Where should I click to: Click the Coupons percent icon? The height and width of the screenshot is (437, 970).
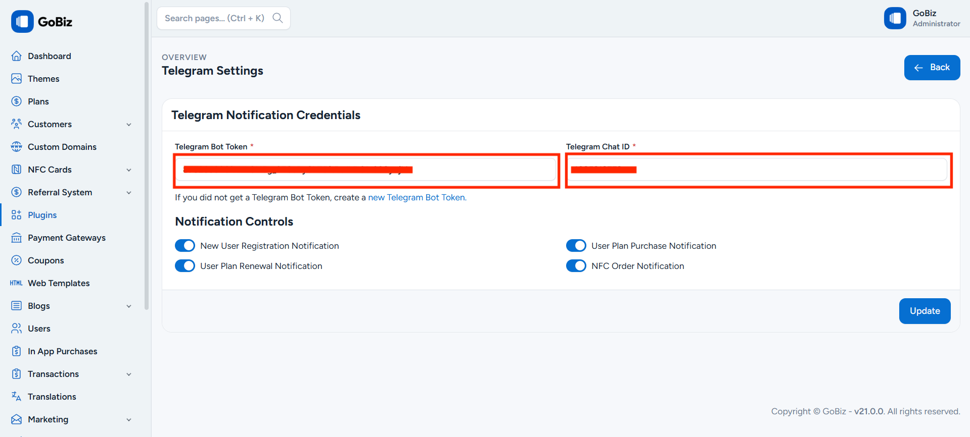click(x=17, y=260)
